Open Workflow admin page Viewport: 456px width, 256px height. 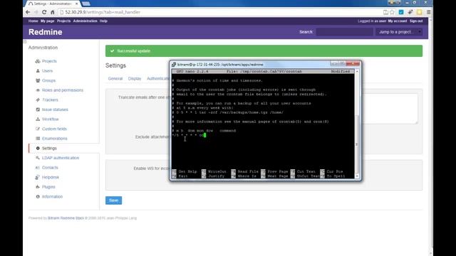tap(51, 119)
